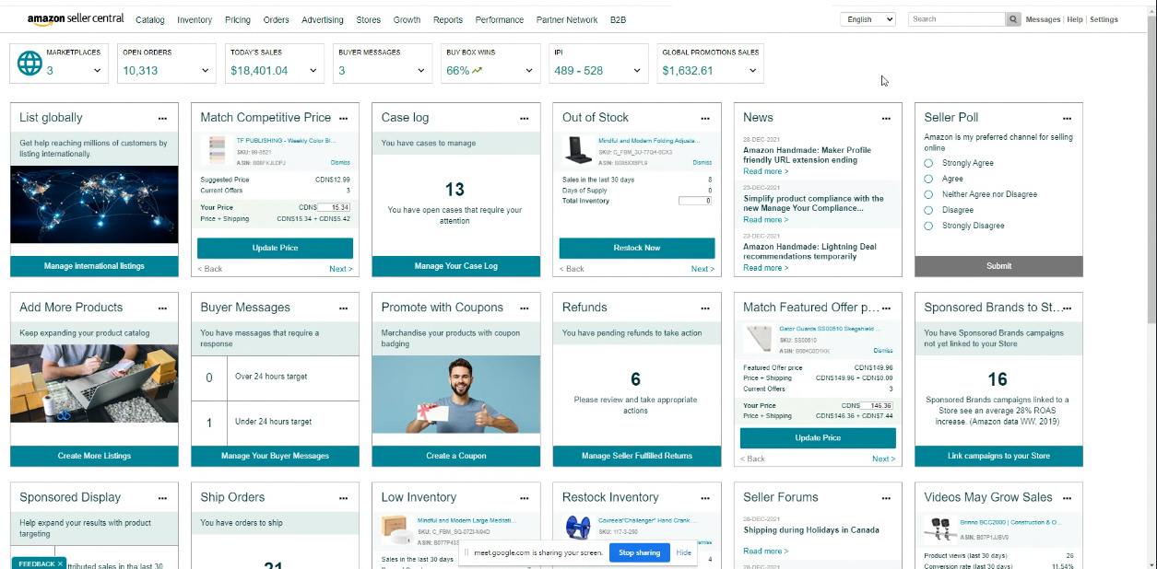Close the Feedback tab
The image size is (1157, 569).
click(60, 563)
